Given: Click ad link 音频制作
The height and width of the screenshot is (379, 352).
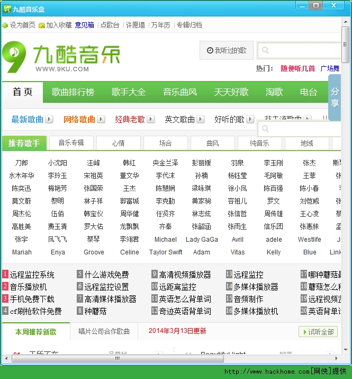Looking at the screenshot, I should pos(248,299).
